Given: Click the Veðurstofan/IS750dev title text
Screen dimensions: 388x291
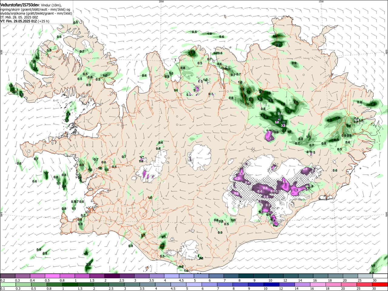Looking at the screenshot, I should [x=20, y=5].
